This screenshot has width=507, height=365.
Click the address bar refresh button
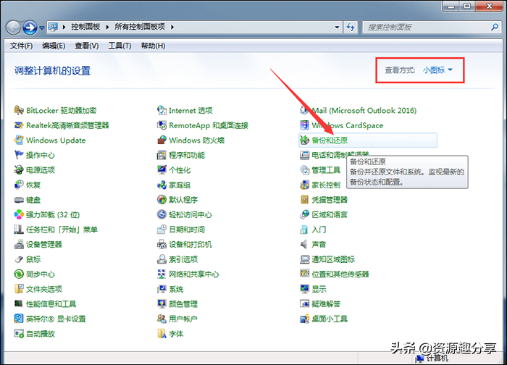click(x=351, y=27)
